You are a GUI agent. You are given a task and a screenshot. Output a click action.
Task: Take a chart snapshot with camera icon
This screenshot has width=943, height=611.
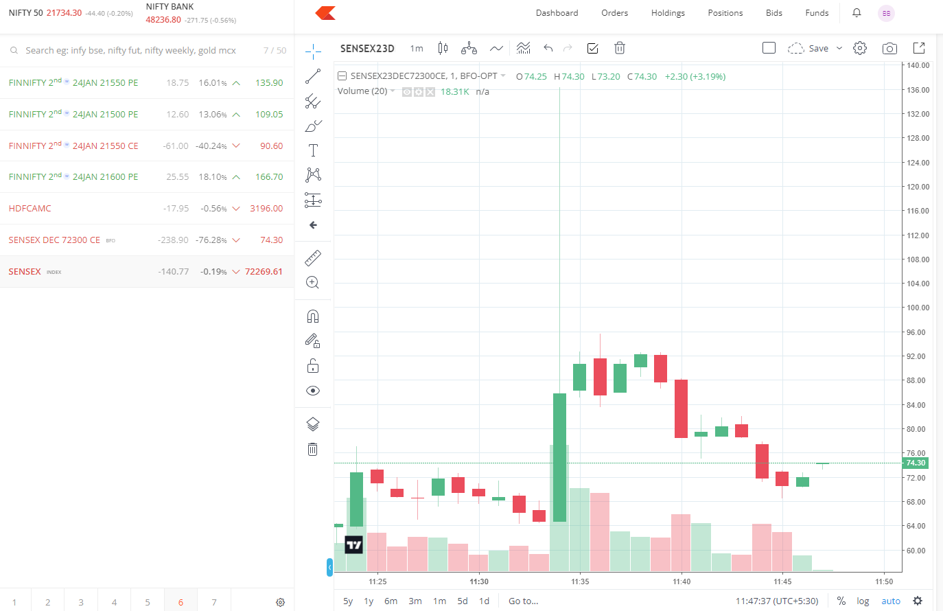889,48
